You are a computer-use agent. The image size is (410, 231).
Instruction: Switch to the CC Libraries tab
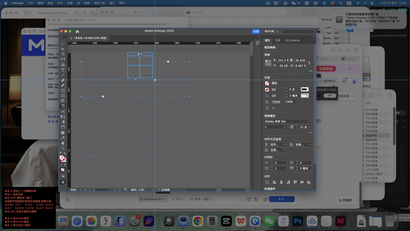292,40
